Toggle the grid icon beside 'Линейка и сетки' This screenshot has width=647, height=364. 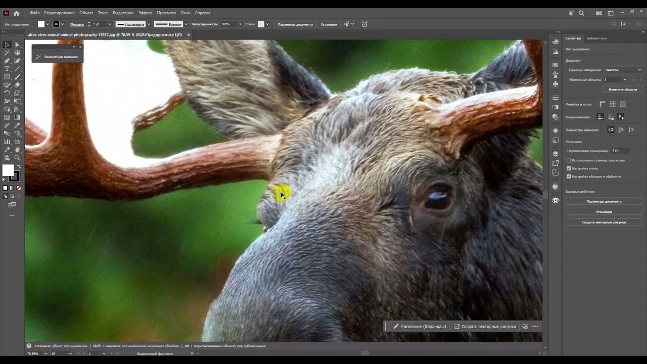613,104
